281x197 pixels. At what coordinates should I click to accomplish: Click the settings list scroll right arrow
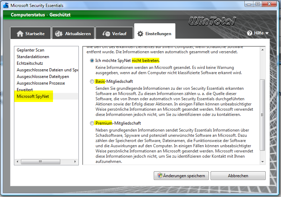pyautogui.click(x=75, y=161)
